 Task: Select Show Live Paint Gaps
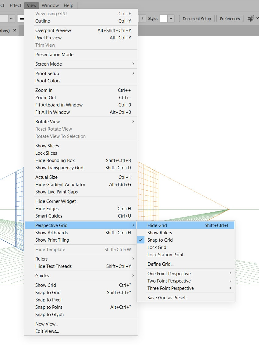point(81,192)
